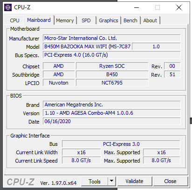Expand the Tools dropdown arrow

111,181
